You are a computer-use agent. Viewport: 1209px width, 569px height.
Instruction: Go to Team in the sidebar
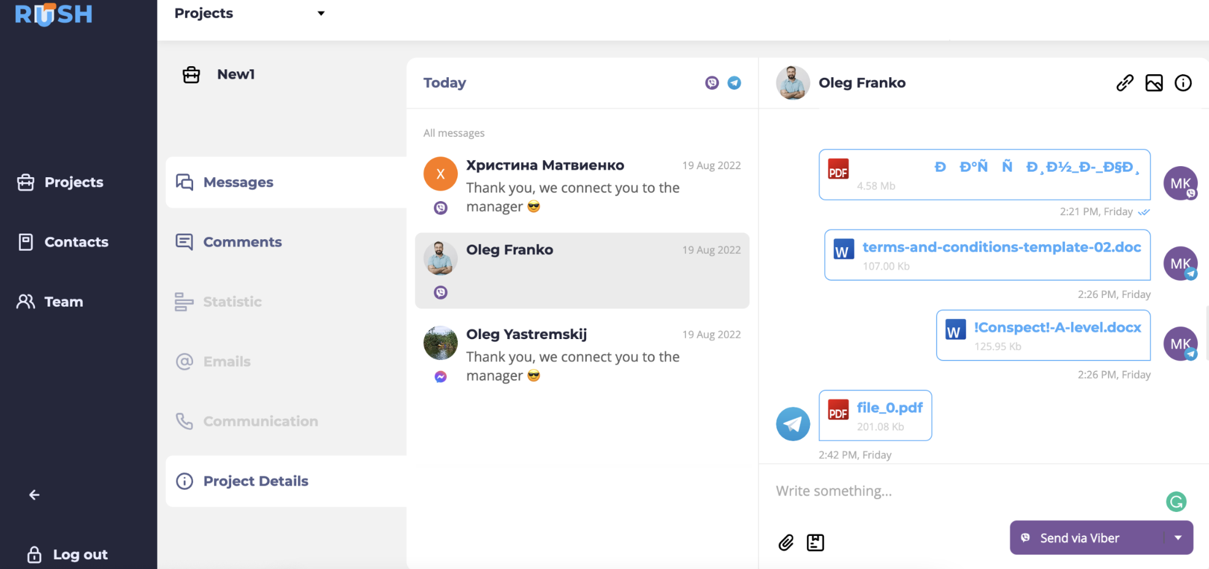[x=63, y=302]
